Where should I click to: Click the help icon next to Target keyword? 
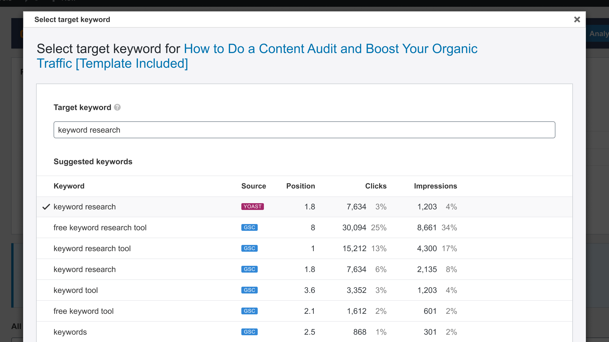click(117, 107)
